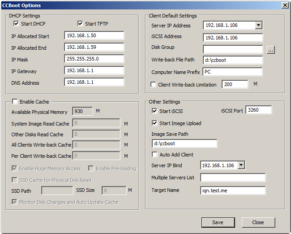The height and width of the screenshot is (234, 291).
Task: Select the IP Allocated End field
Action: (x=94, y=48)
